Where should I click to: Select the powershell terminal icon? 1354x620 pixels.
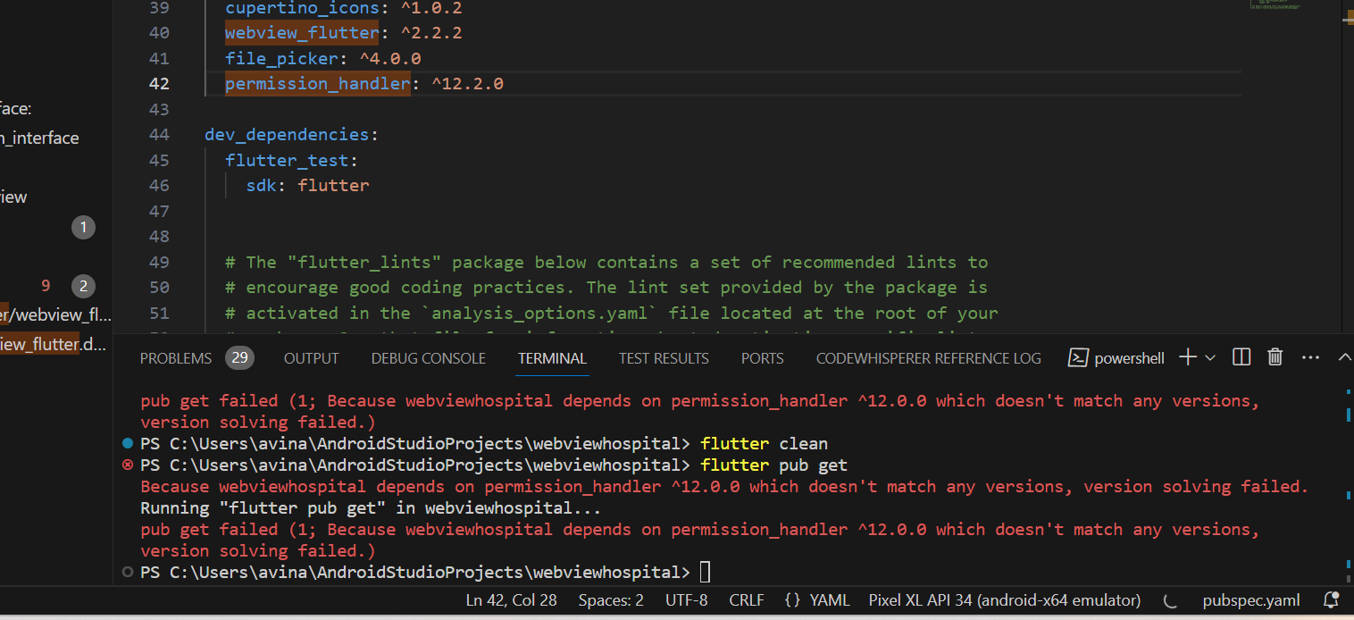pyautogui.click(x=1078, y=358)
